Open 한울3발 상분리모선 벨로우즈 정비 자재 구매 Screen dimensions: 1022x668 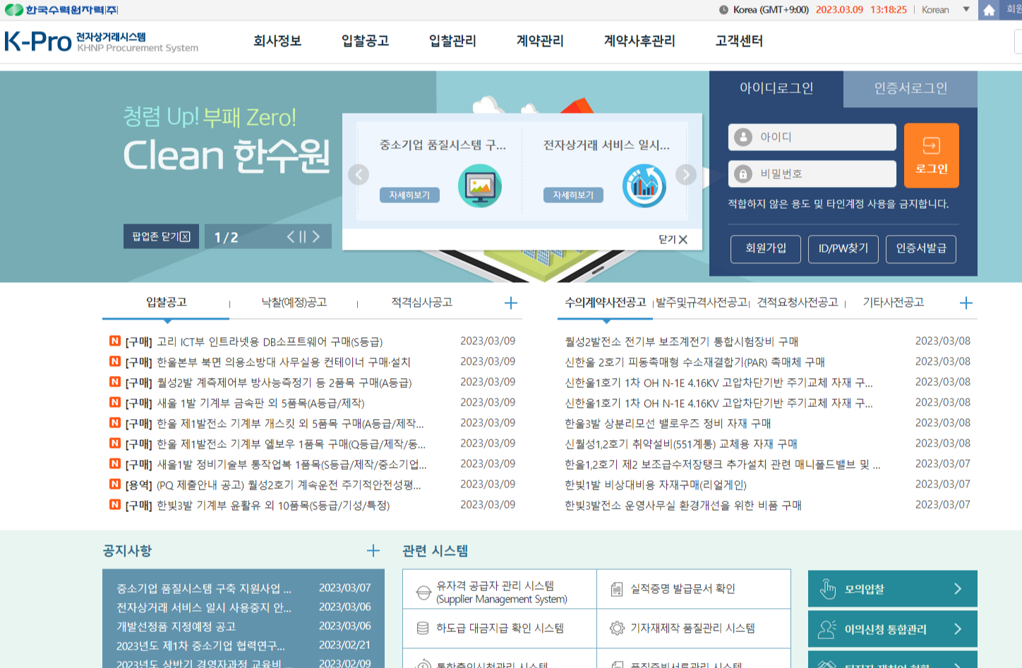pos(668,424)
